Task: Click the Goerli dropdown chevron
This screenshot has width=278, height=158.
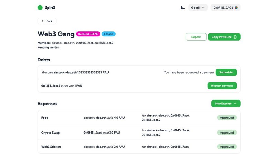Action: point(203,8)
